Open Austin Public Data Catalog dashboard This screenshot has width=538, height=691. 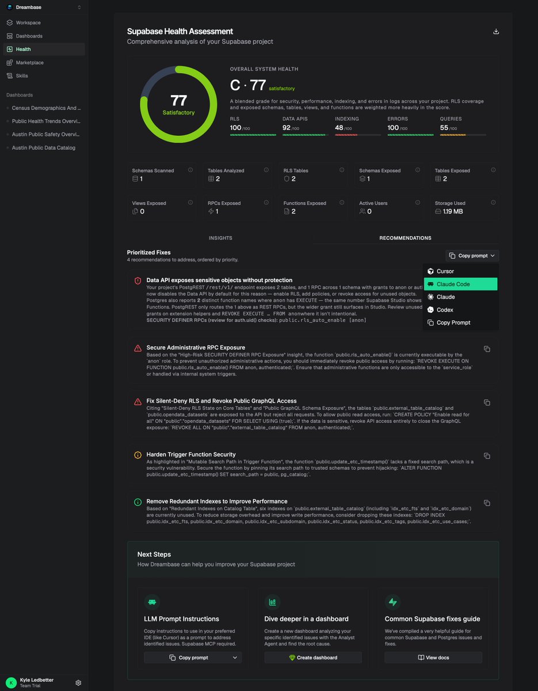click(44, 147)
